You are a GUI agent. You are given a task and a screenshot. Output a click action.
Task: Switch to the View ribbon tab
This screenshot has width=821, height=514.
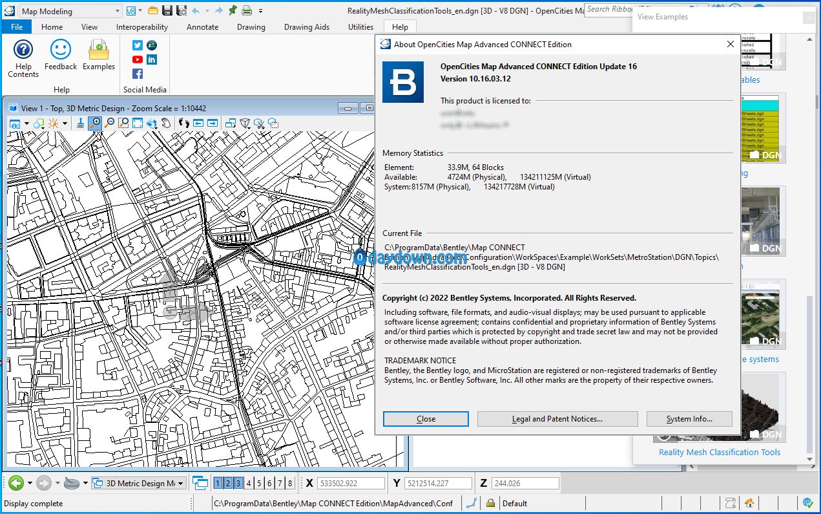tap(90, 27)
